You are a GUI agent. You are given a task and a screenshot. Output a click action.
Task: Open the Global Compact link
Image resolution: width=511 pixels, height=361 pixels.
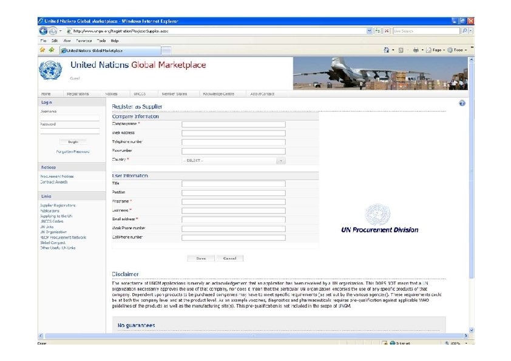click(52, 243)
